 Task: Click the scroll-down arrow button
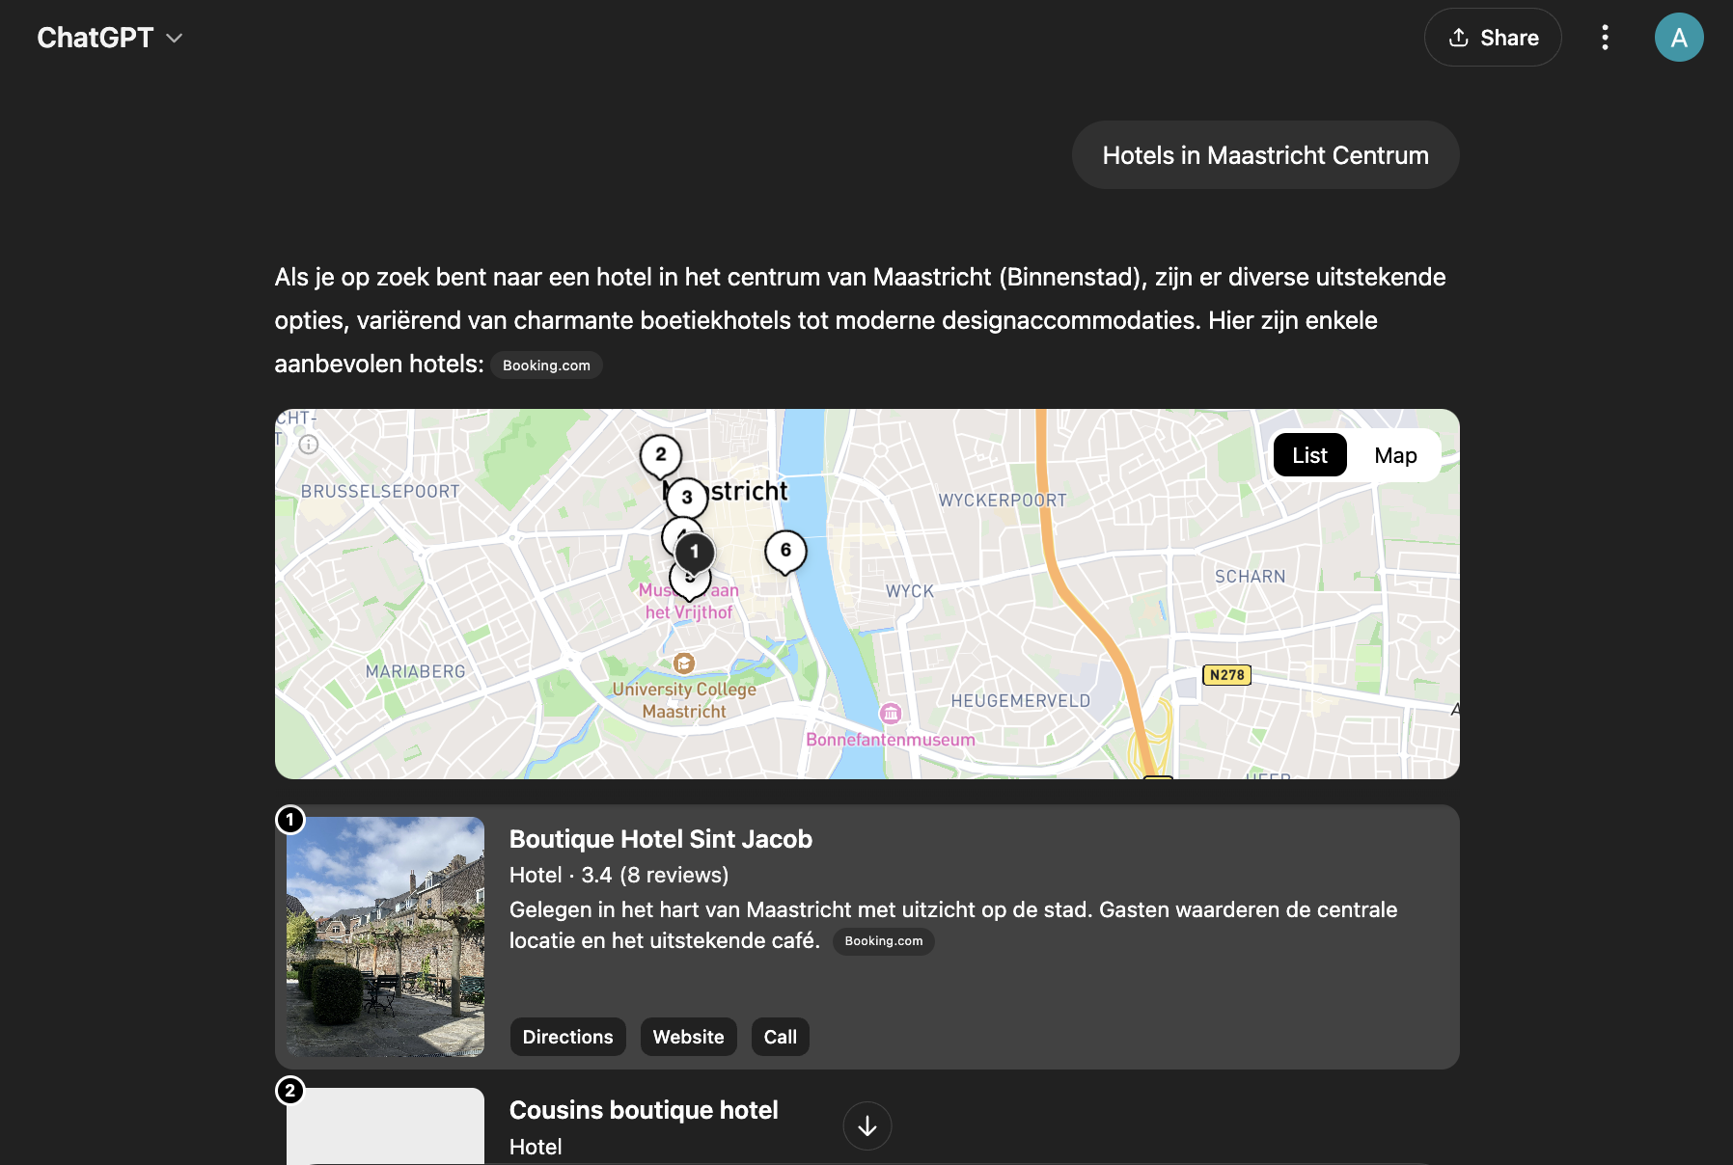tap(867, 1125)
